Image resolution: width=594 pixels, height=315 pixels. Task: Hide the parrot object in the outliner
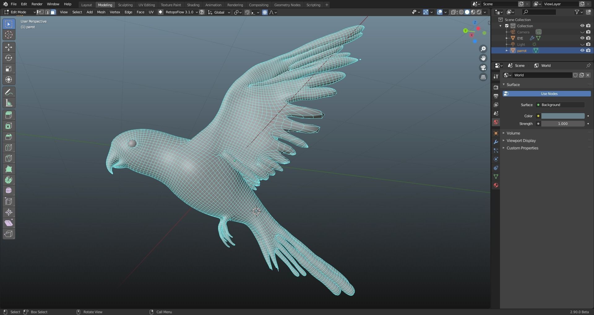point(583,50)
